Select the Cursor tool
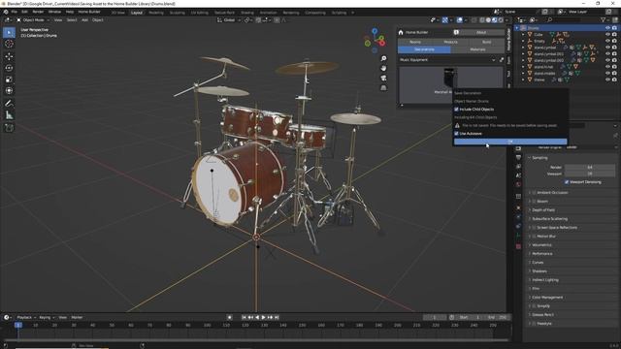Image resolution: width=621 pixels, height=349 pixels. click(9, 44)
